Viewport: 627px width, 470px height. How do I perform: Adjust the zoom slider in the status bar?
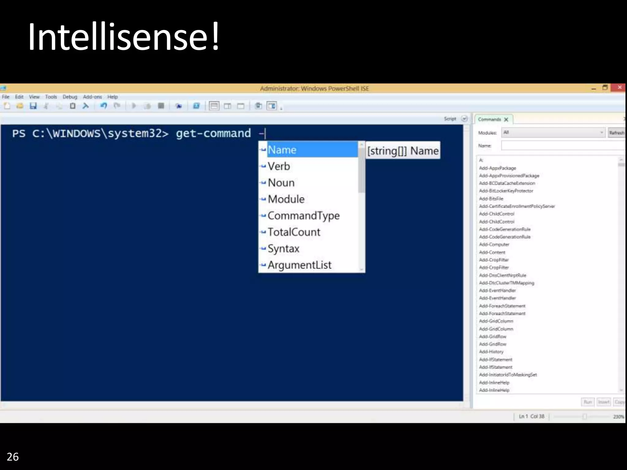click(x=584, y=416)
